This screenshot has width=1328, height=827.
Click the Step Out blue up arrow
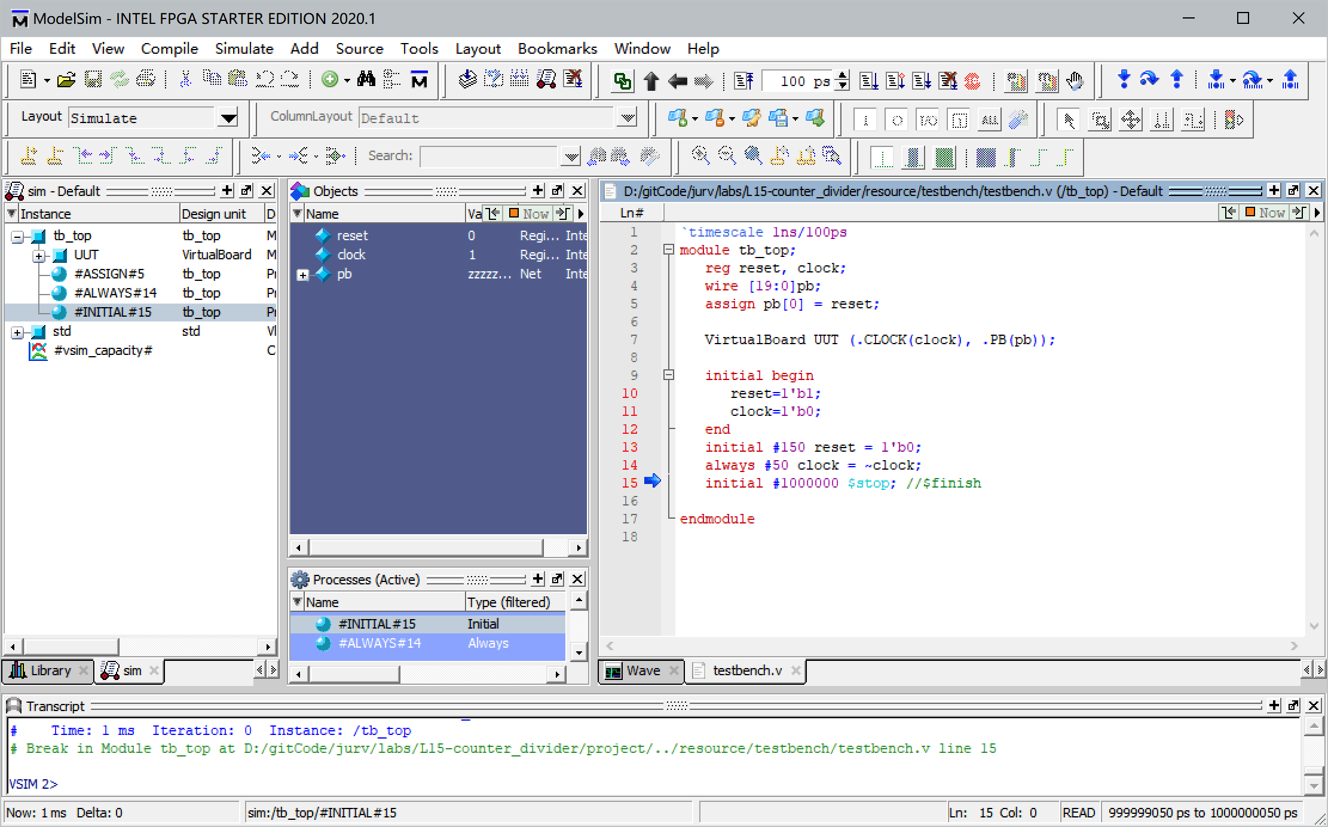click(x=1177, y=79)
